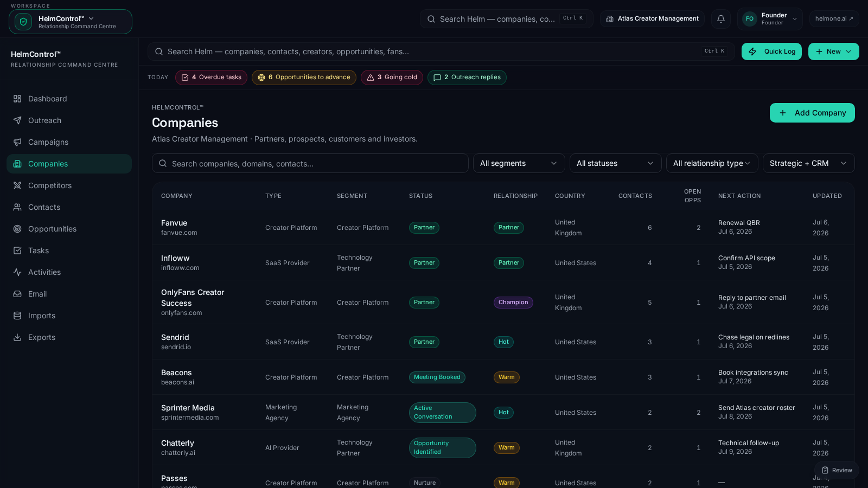Click the Companies building icon

click(17, 164)
